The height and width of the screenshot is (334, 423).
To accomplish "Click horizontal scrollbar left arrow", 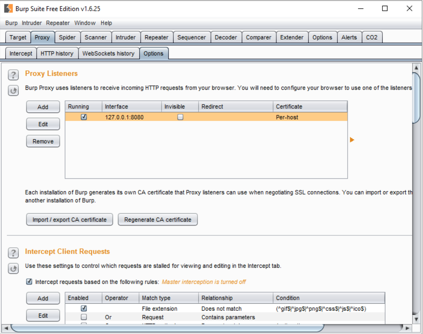I will pos(6,328).
